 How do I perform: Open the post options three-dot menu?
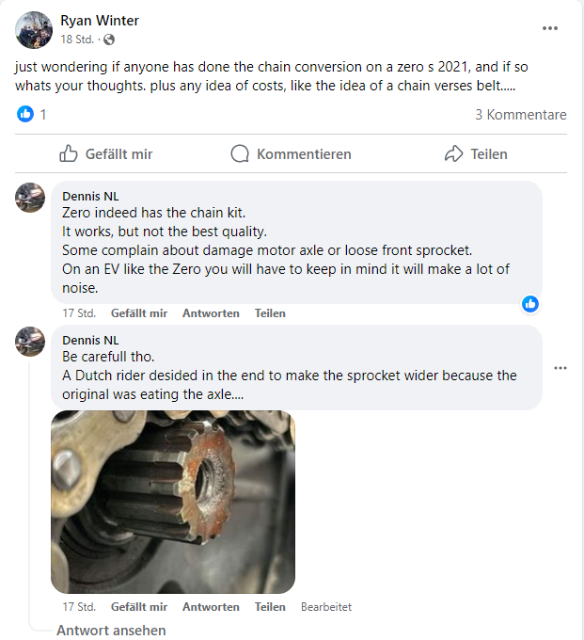[550, 28]
